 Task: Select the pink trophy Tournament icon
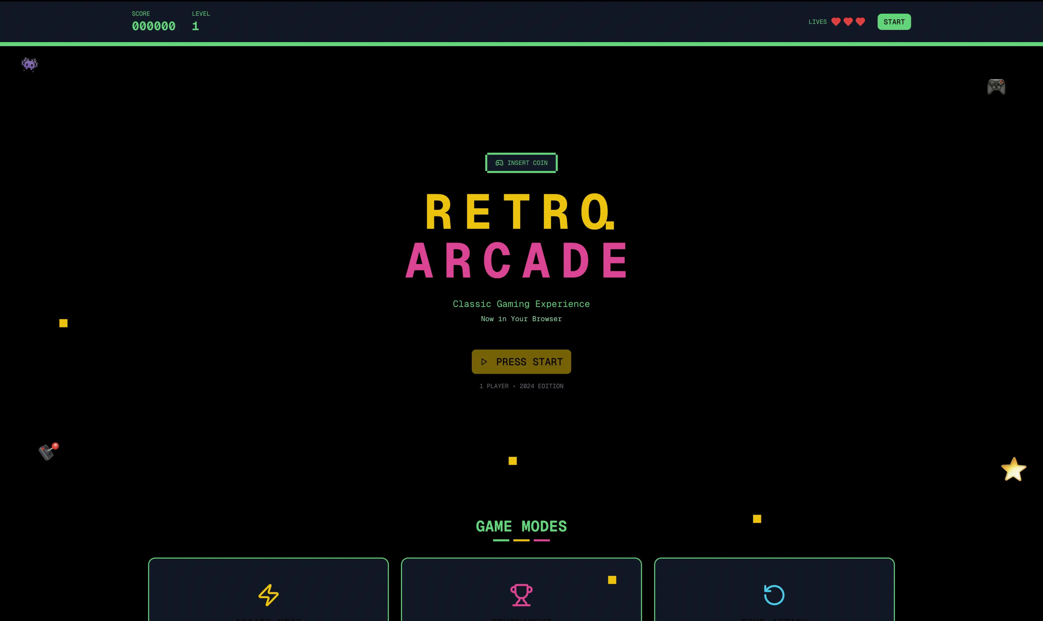point(521,594)
